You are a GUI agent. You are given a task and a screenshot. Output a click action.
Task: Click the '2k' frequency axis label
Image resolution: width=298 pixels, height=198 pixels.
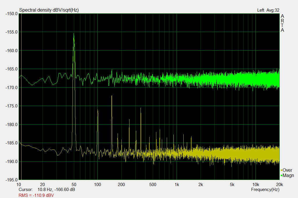[x=201, y=185]
